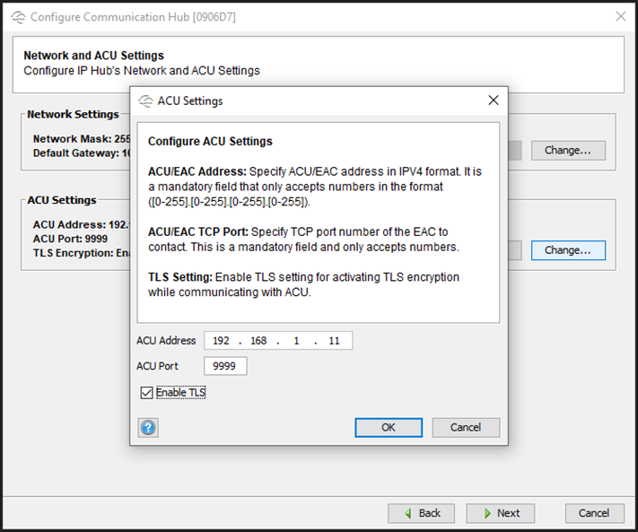Proceed with the Next wizard button
638x532 pixels.
coord(500,513)
